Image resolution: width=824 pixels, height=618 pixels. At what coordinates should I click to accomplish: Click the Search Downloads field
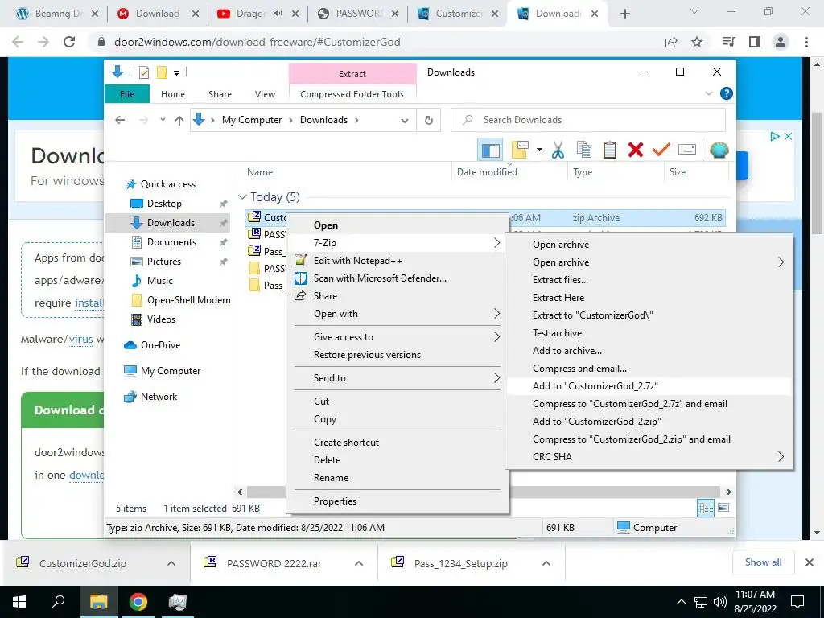point(588,120)
